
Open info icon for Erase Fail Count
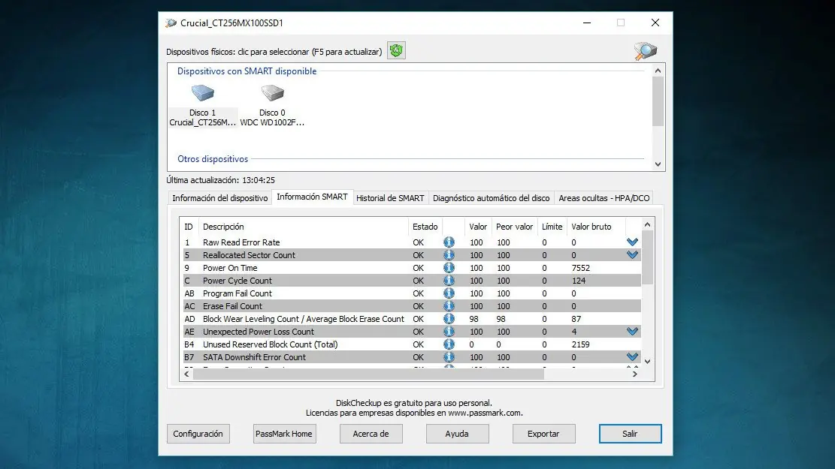[x=449, y=306]
